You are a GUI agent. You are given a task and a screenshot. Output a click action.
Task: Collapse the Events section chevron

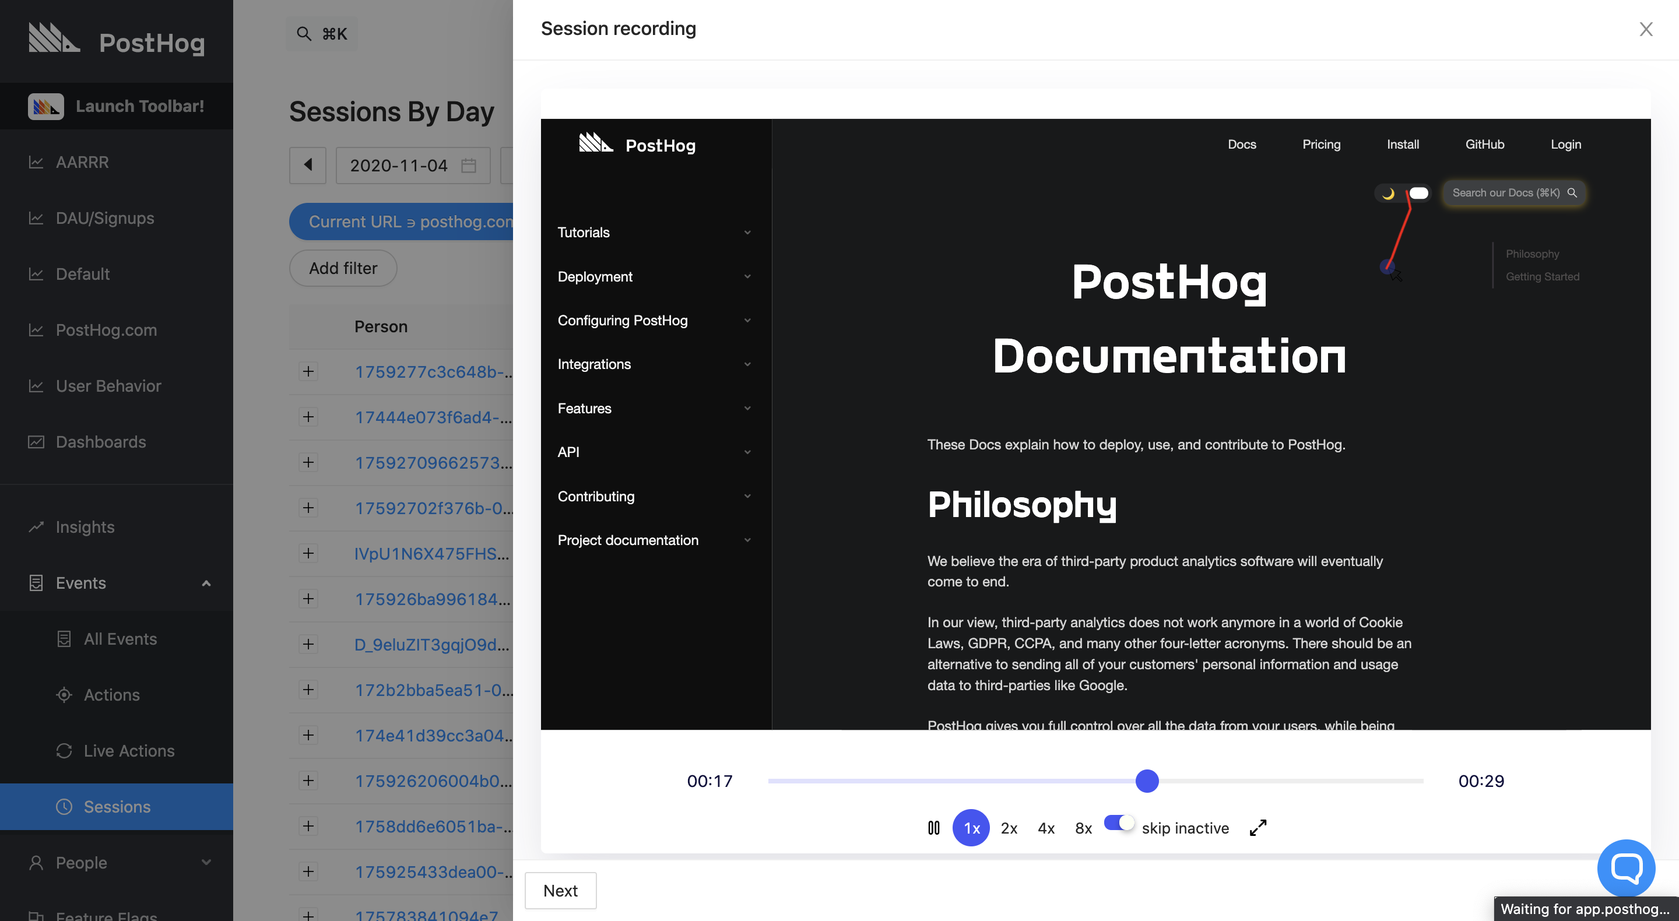(208, 583)
